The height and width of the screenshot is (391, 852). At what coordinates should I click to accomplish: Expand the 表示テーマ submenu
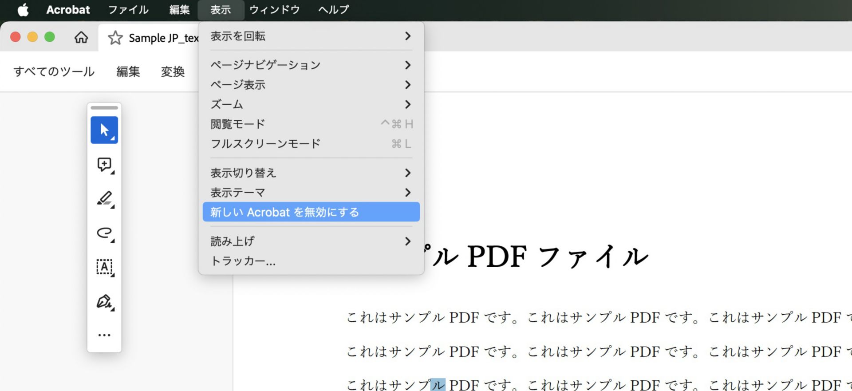(311, 193)
